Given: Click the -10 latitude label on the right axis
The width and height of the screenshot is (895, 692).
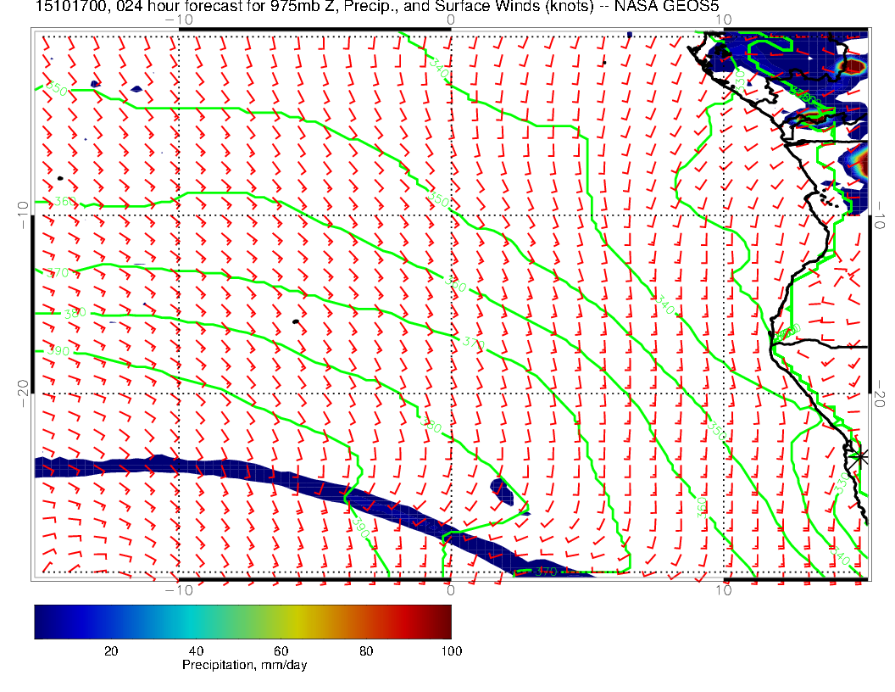Looking at the screenshot, I should (x=881, y=215).
